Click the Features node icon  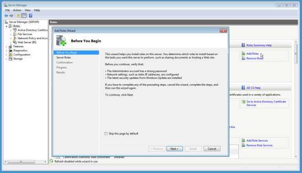(11, 46)
